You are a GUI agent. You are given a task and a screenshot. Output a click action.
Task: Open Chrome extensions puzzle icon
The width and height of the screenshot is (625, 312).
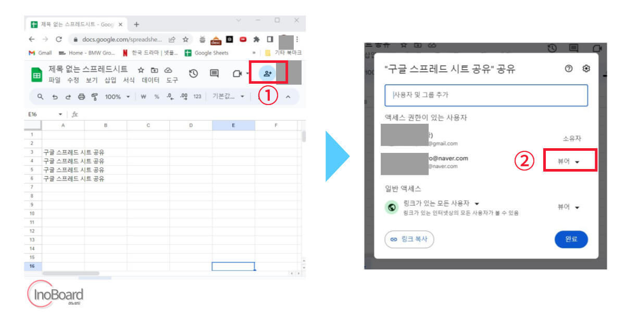(256, 39)
